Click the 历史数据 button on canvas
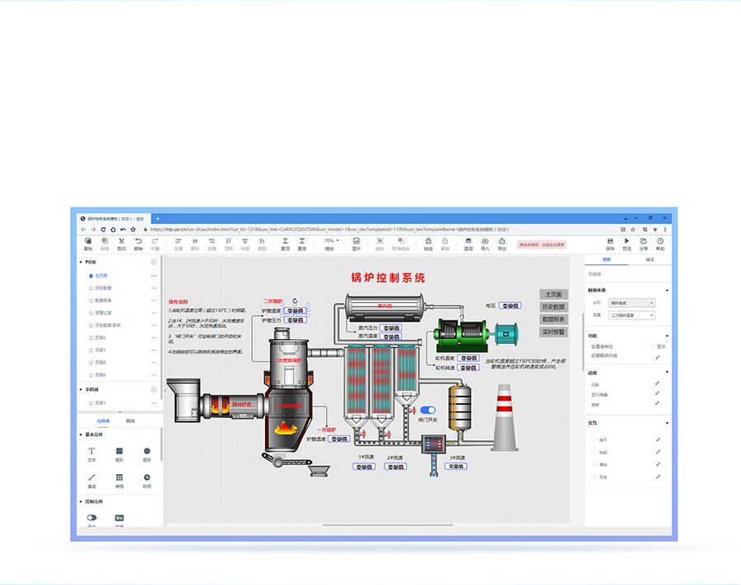Screen dimensions: 741x585 [553, 306]
